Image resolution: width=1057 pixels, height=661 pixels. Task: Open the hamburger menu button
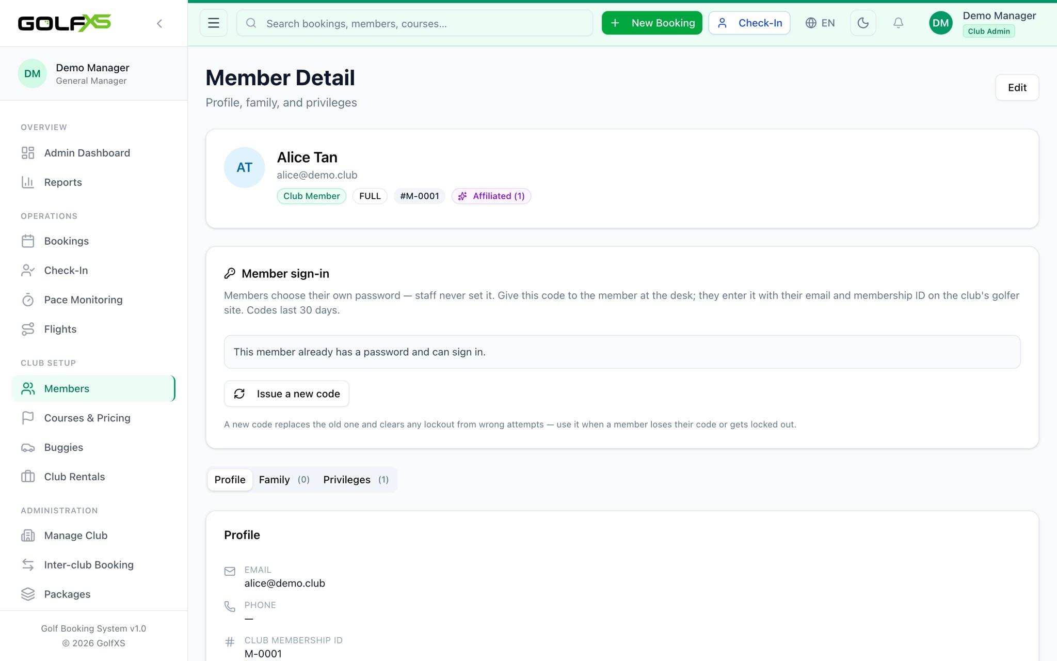[214, 23]
